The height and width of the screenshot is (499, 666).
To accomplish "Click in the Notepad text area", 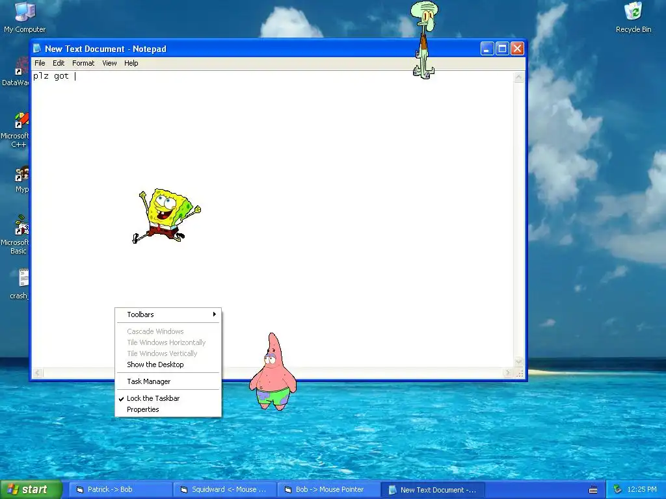I will [x=273, y=220].
